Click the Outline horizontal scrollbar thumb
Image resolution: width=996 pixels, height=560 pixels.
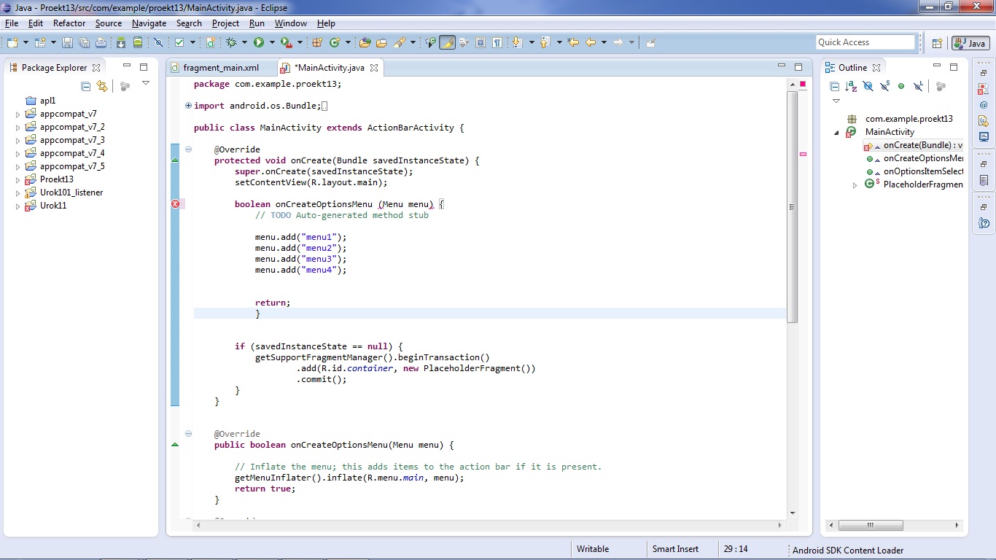[871, 525]
